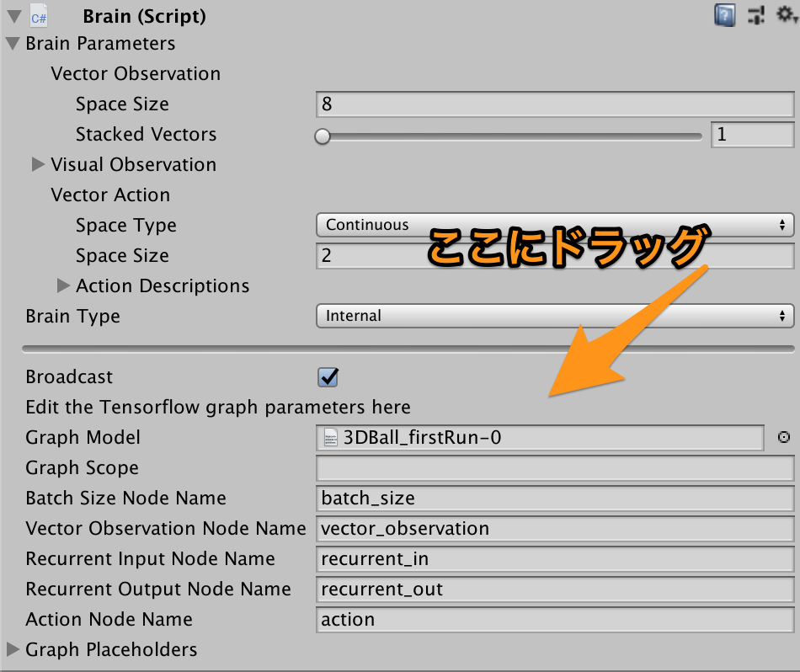Click the Action Node Name field
Image resolution: width=800 pixels, height=672 pixels.
click(x=556, y=619)
